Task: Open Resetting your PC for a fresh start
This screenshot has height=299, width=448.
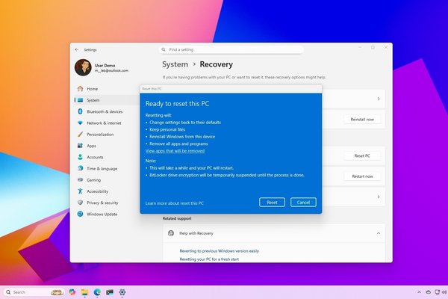Action: pos(209,259)
